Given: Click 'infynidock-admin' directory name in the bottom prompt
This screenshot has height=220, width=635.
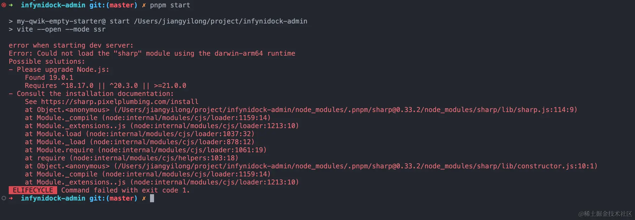Looking at the screenshot, I should pos(53,198).
